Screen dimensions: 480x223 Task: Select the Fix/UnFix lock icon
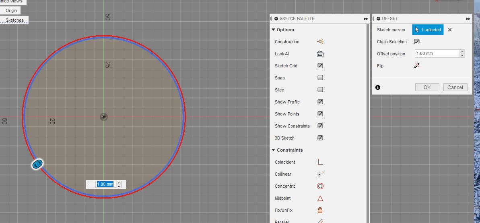320,210
